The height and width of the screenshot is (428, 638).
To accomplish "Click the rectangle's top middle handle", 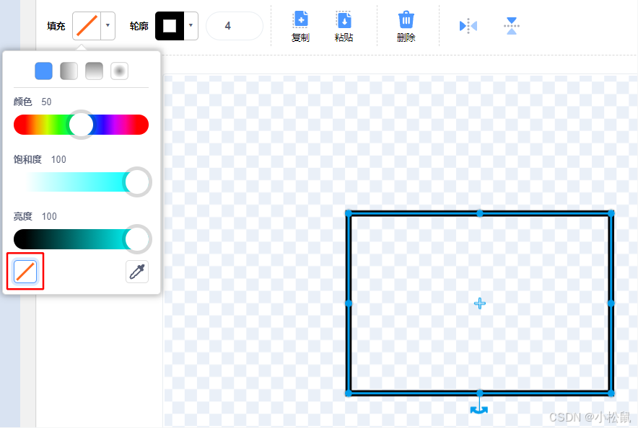I will (480, 213).
